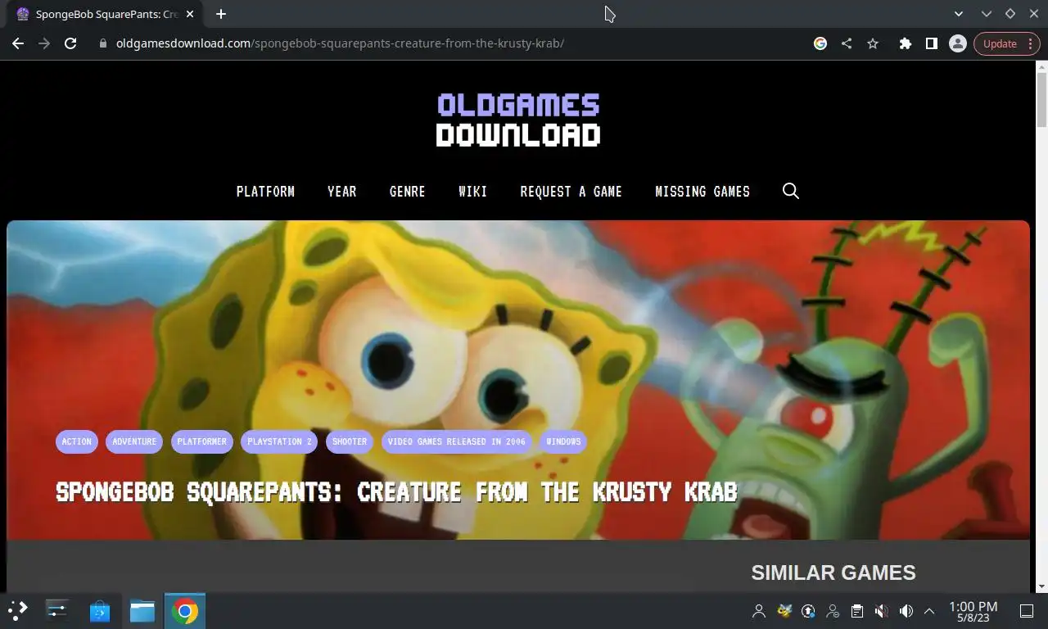This screenshot has width=1048, height=629.
Task: Click the PLATFORMER tag
Action: coord(201,441)
